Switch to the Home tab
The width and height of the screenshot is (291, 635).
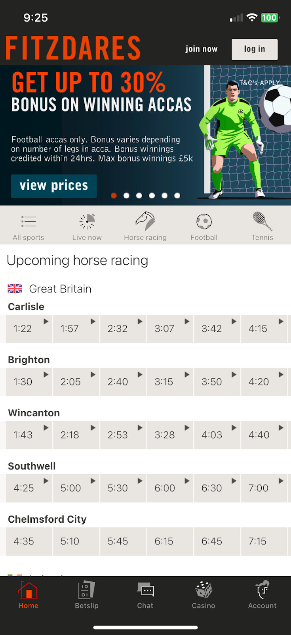click(x=29, y=595)
